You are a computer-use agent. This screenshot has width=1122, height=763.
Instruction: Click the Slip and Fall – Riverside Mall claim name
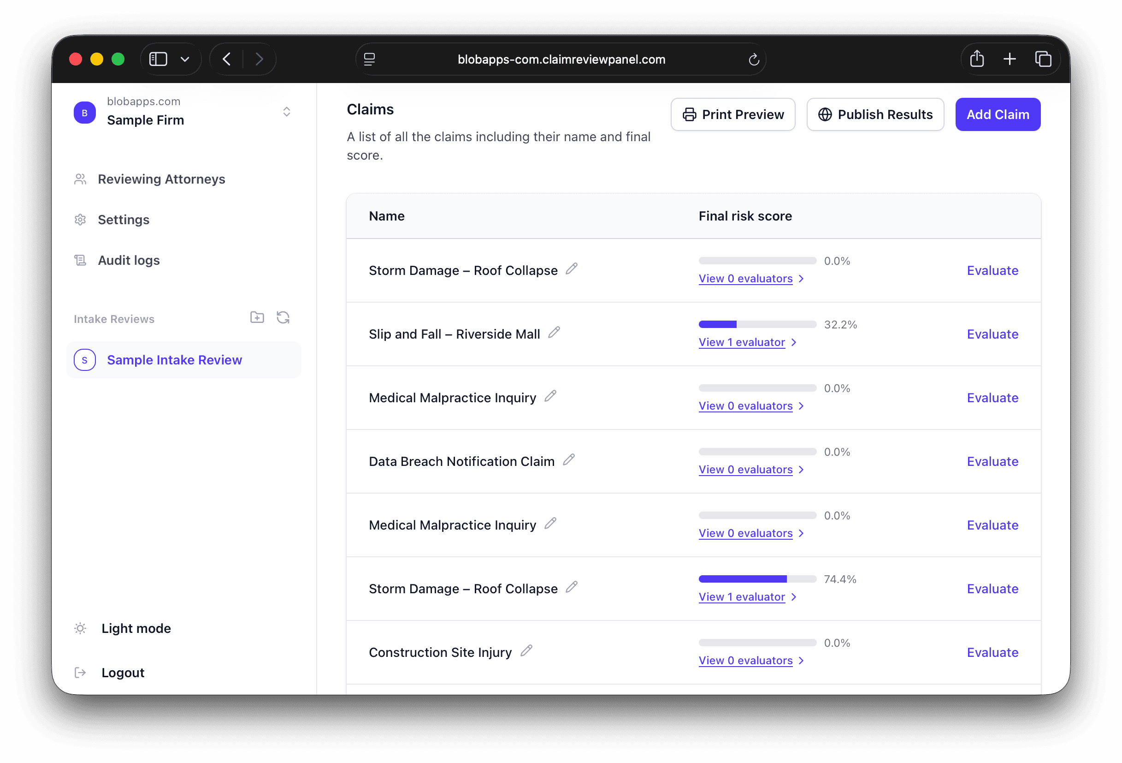pyautogui.click(x=455, y=334)
